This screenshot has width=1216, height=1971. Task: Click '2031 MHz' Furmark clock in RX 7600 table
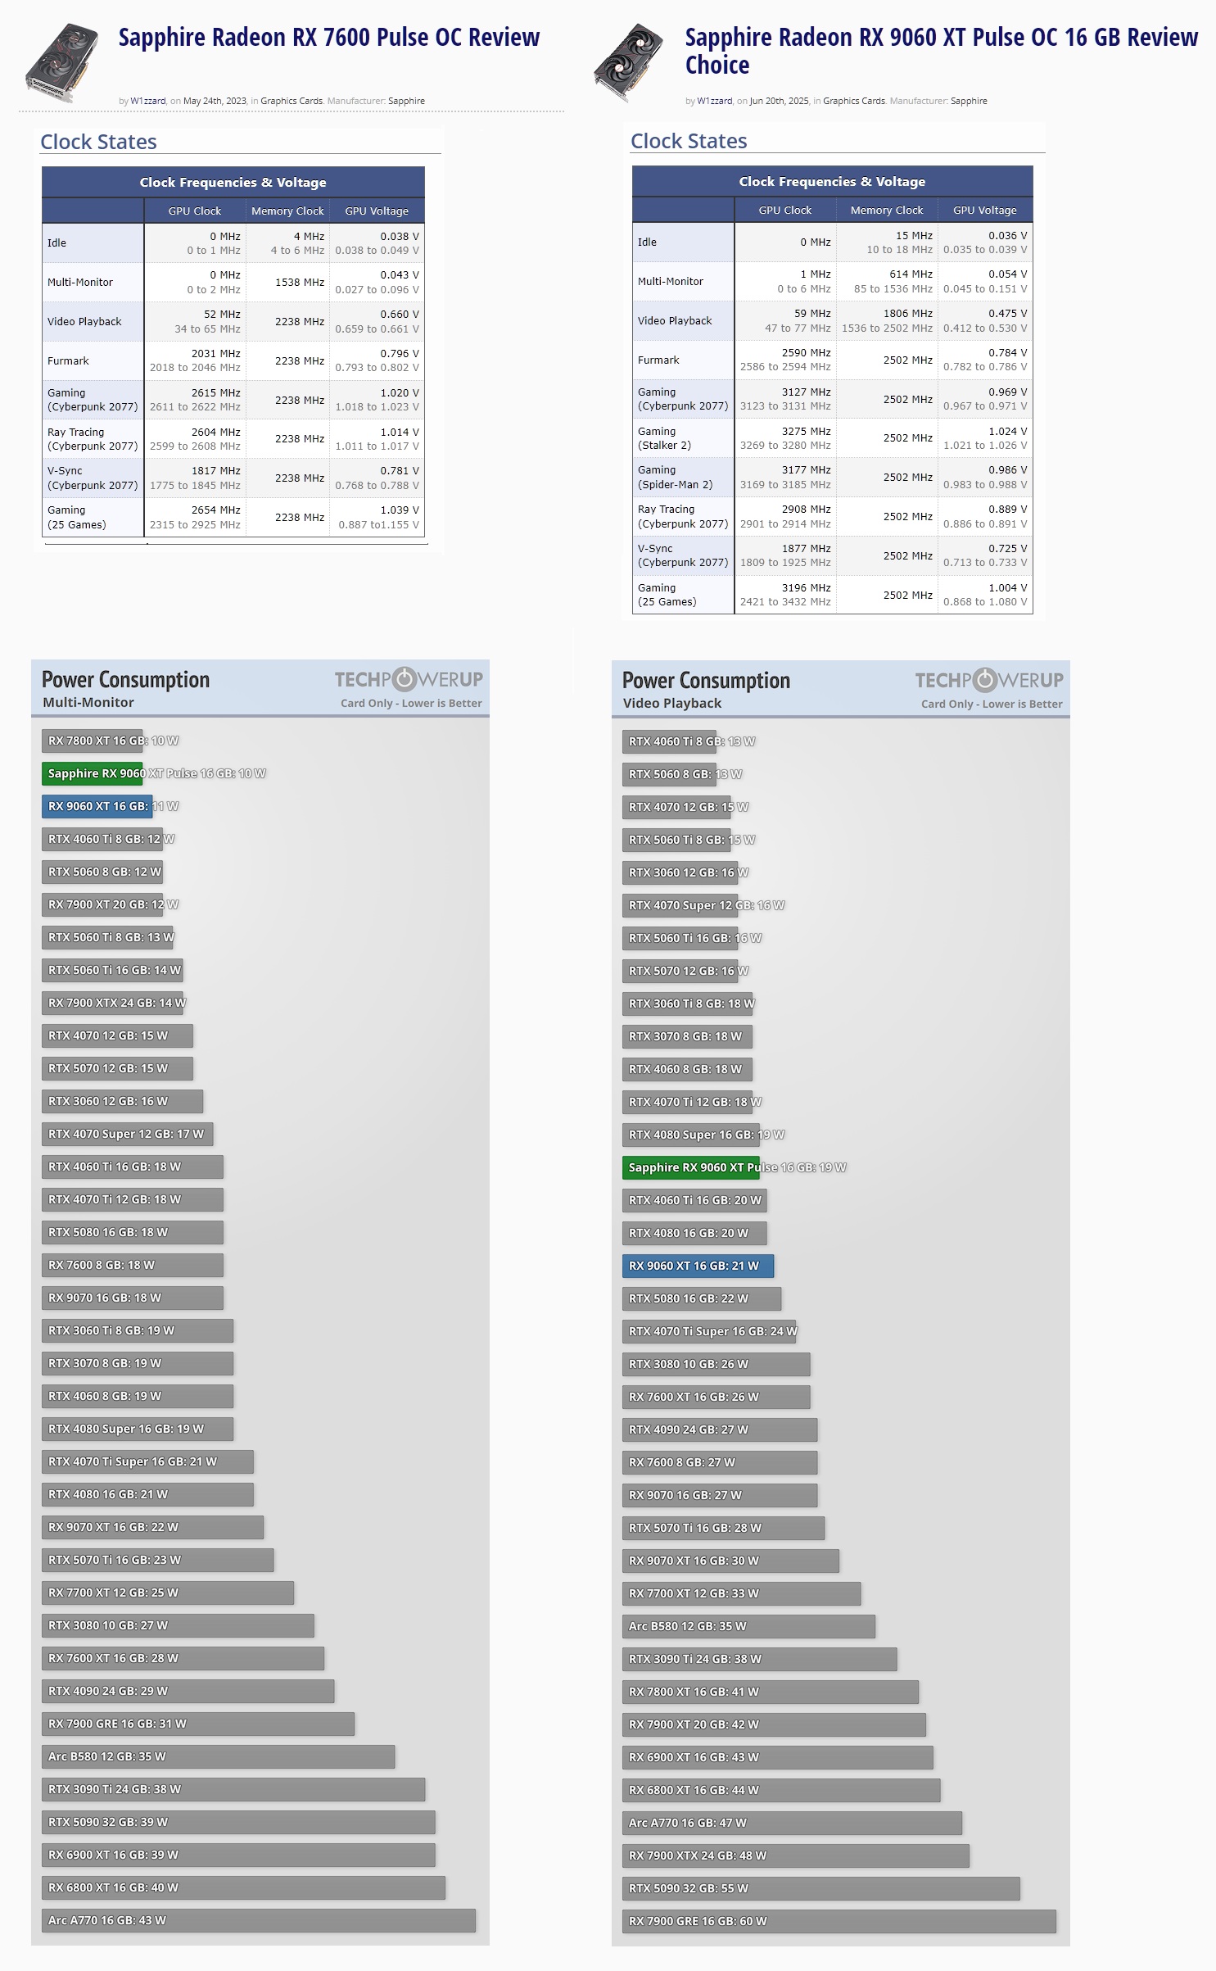216,353
